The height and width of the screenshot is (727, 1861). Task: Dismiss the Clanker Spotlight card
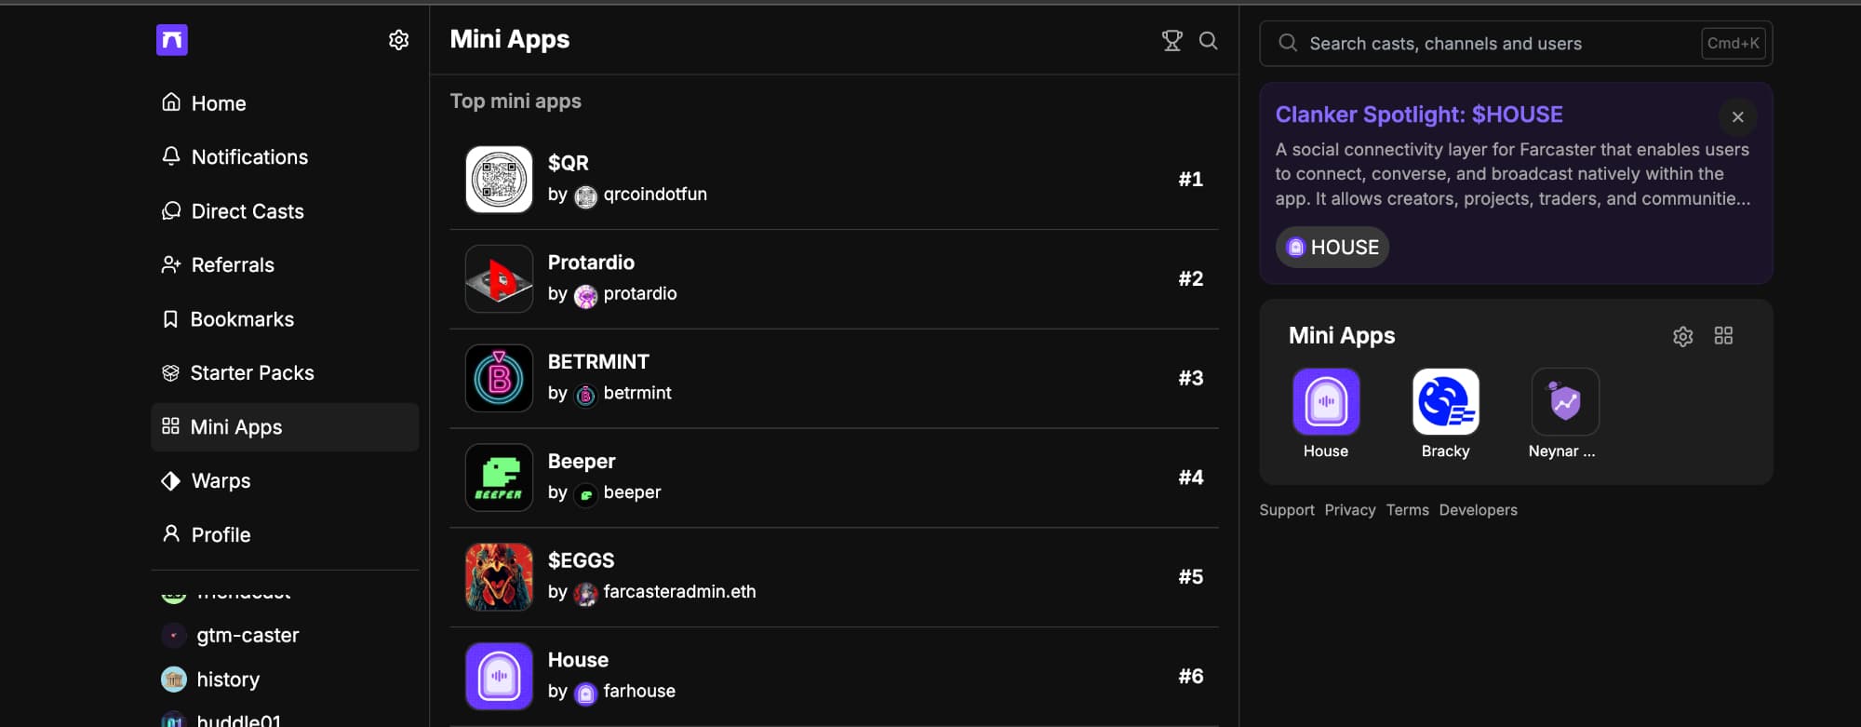tap(1737, 117)
